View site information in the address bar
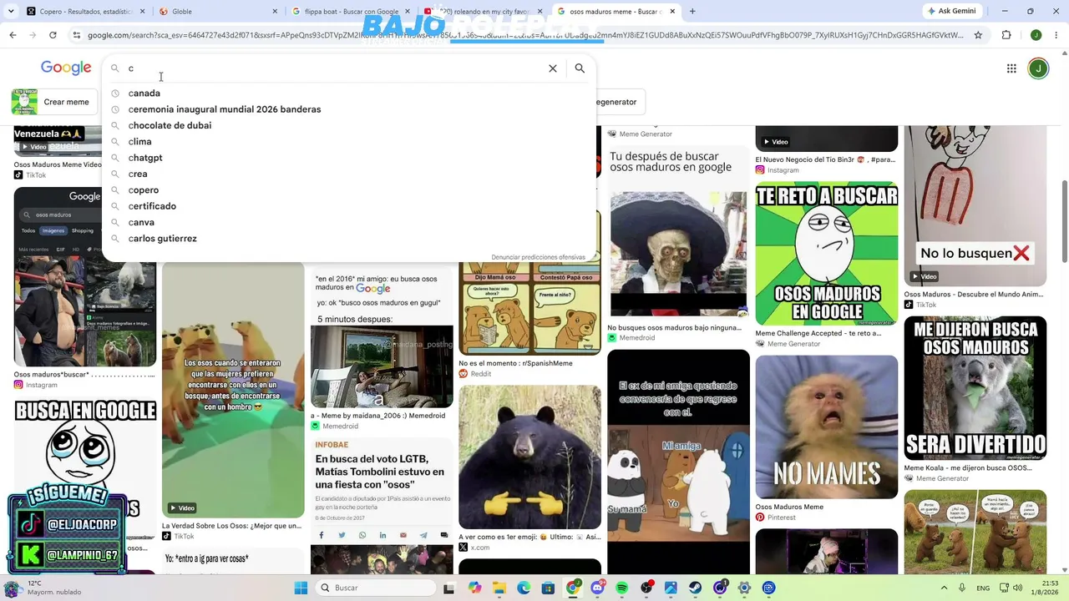1069x601 pixels. 76,35
